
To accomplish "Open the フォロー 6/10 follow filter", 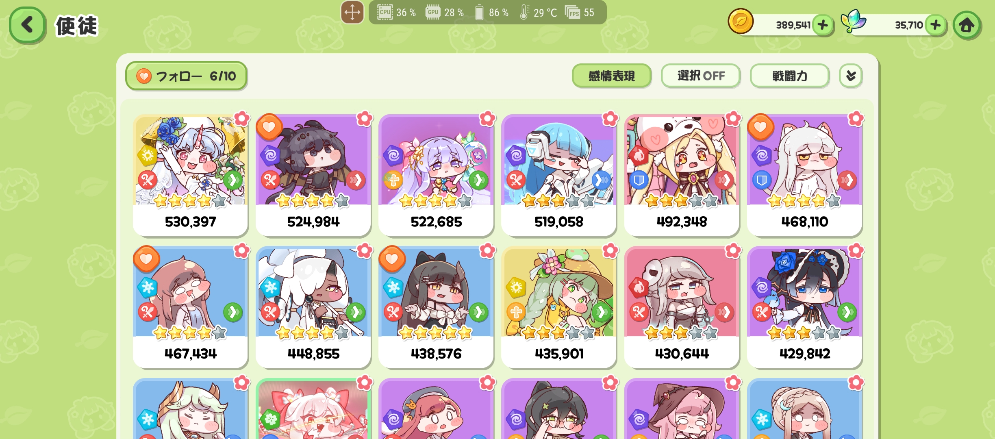I will click(186, 76).
